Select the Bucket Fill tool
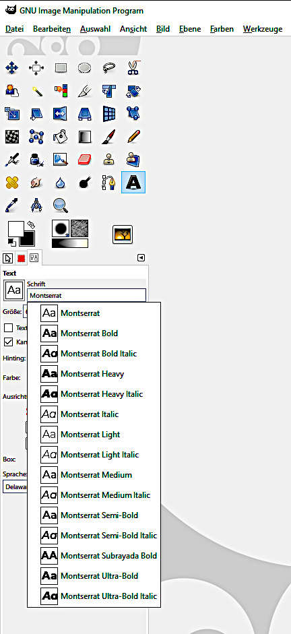The width and height of the screenshot is (291, 634). point(60,137)
